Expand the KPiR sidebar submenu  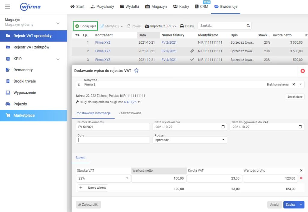pos(58,59)
